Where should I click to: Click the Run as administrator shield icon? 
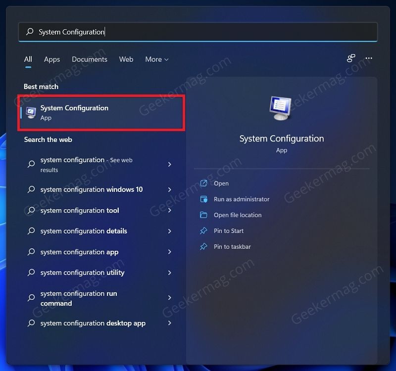click(x=203, y=199)
